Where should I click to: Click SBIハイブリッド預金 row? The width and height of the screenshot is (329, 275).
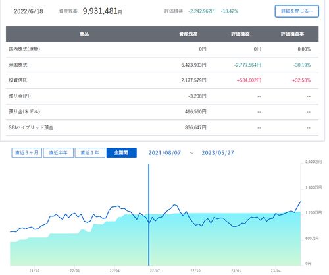[162, 127]
